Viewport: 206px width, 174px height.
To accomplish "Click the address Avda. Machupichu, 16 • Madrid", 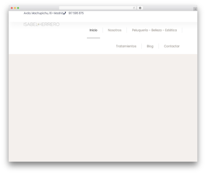I will (x=43, y=13).
